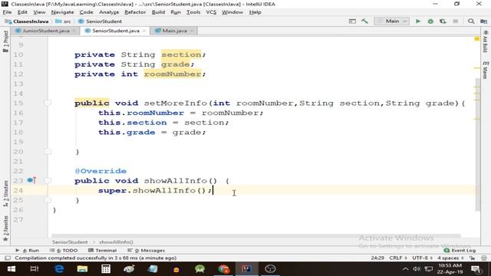Open Task View on the taskbar

coord(34,269)
